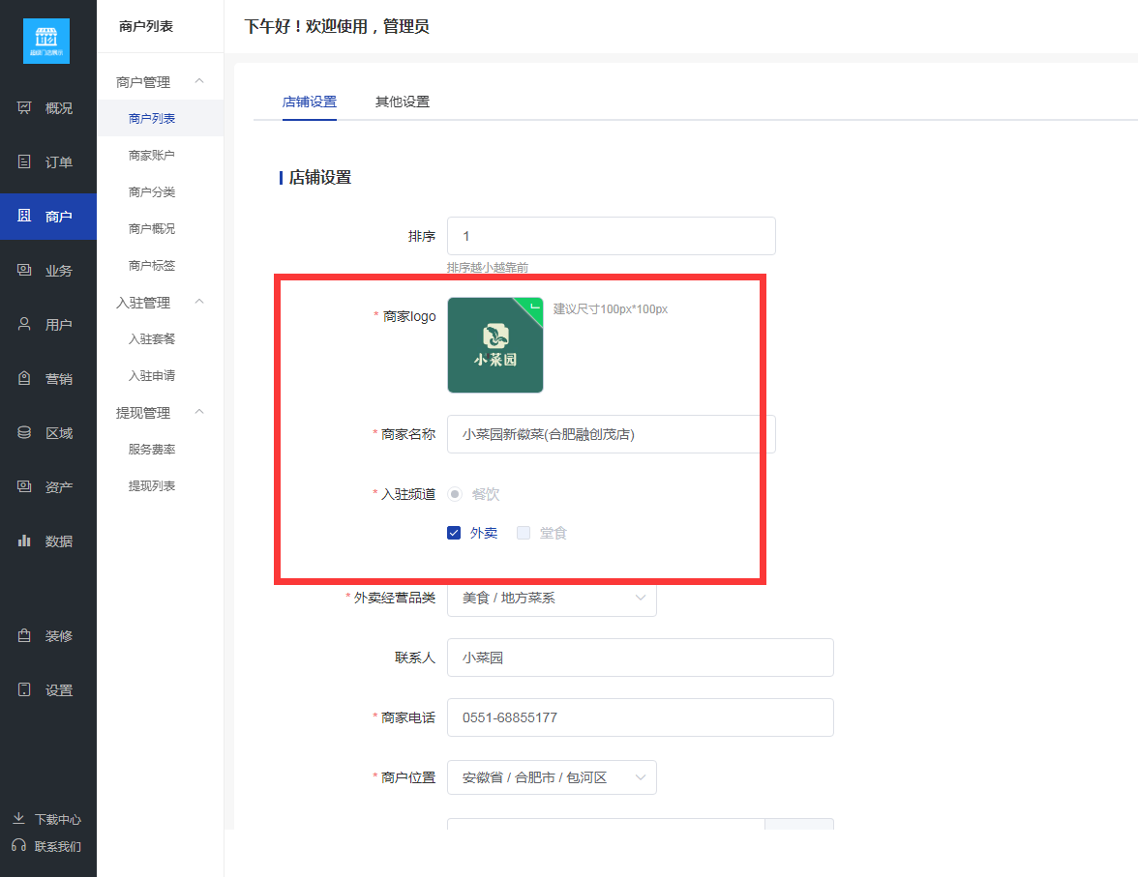Open 商户位置 dropdown 安徽省 / 合肥市

(x=553, y=776)
